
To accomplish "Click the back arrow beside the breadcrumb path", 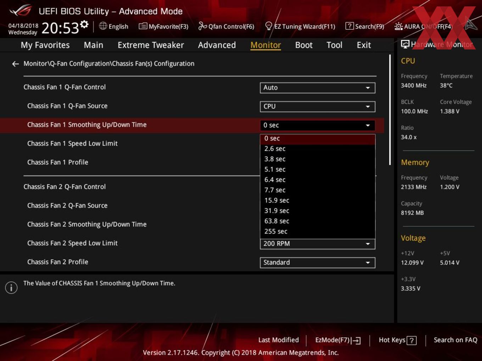I will tap(15, 64).
